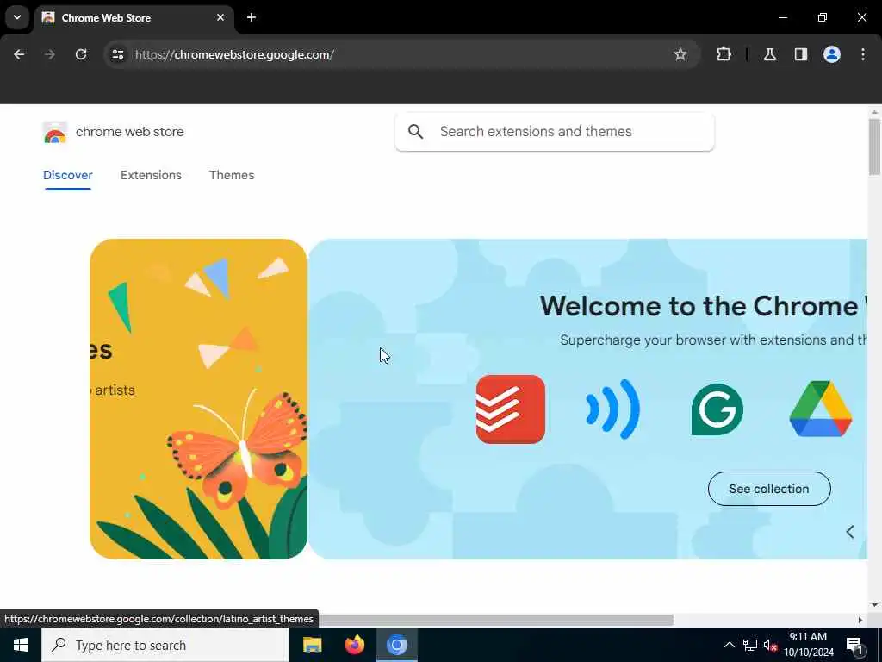Image resolution: width=882 pixels, height=662 pixels.
Task: Open Firefox from the taskbar
Action: pyautogui.click(x=354, y=645)
